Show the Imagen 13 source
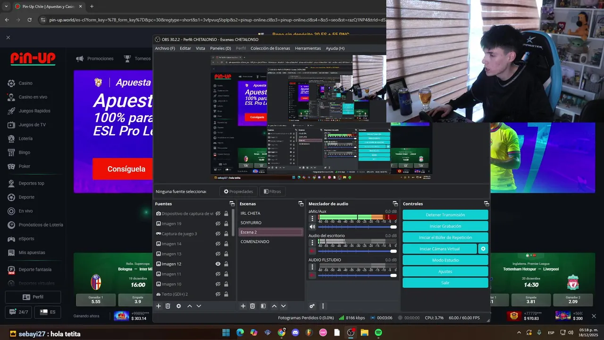This screenshot has height=340, width=604. [x=218, y=254]
